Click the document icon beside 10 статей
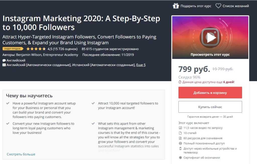Screen dimensions: 257x164 tap(180, 133)
